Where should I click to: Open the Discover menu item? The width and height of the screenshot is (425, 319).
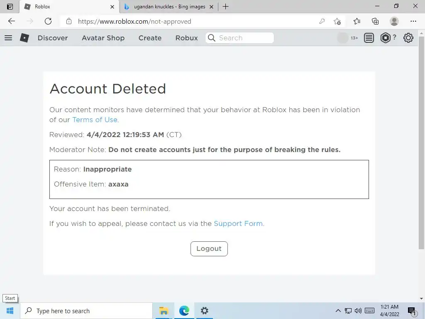53,38
